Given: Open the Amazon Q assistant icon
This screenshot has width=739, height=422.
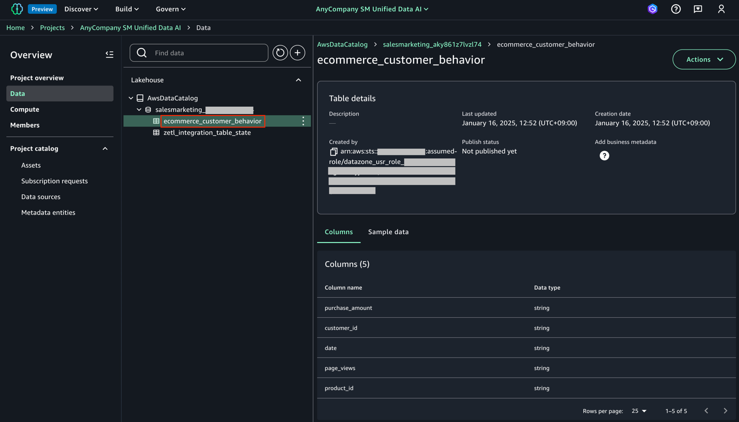Looking at the screenshot, I should [652, 9].
